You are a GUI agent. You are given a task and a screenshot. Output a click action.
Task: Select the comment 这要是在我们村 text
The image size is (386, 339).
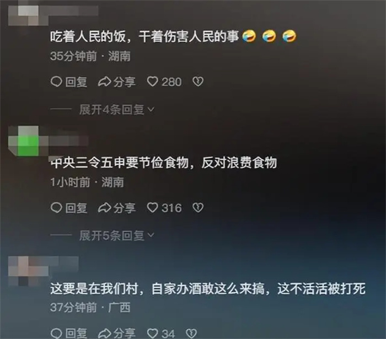pos(94,288)
